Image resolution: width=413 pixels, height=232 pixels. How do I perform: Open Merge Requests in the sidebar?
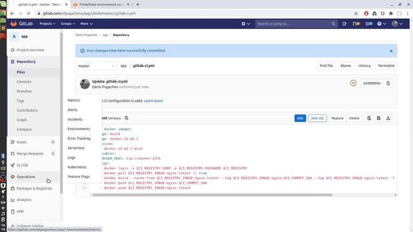click(30, 153)
